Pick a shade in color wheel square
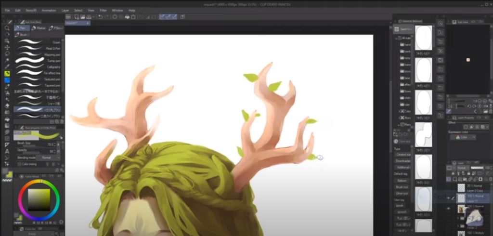Screen dimensions: 493x236 click(x=39, y=199)
